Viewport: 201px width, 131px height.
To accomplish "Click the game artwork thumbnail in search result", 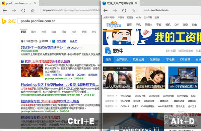I will (32, 71).
